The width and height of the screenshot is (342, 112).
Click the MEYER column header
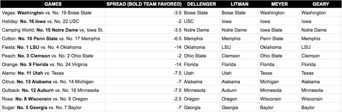(x=279, y=4)
